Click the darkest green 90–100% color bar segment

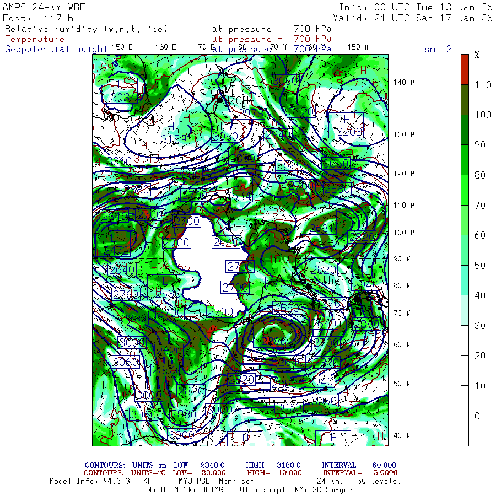(465, 129)
